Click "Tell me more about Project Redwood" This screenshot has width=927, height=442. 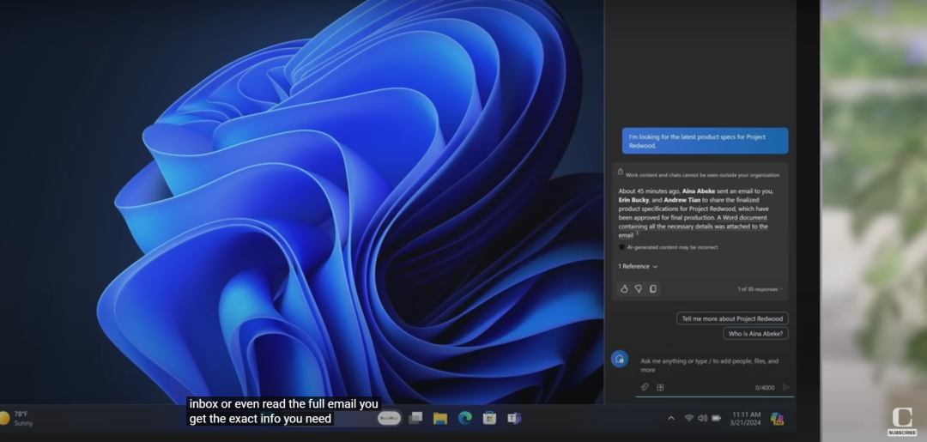[732, 318]
